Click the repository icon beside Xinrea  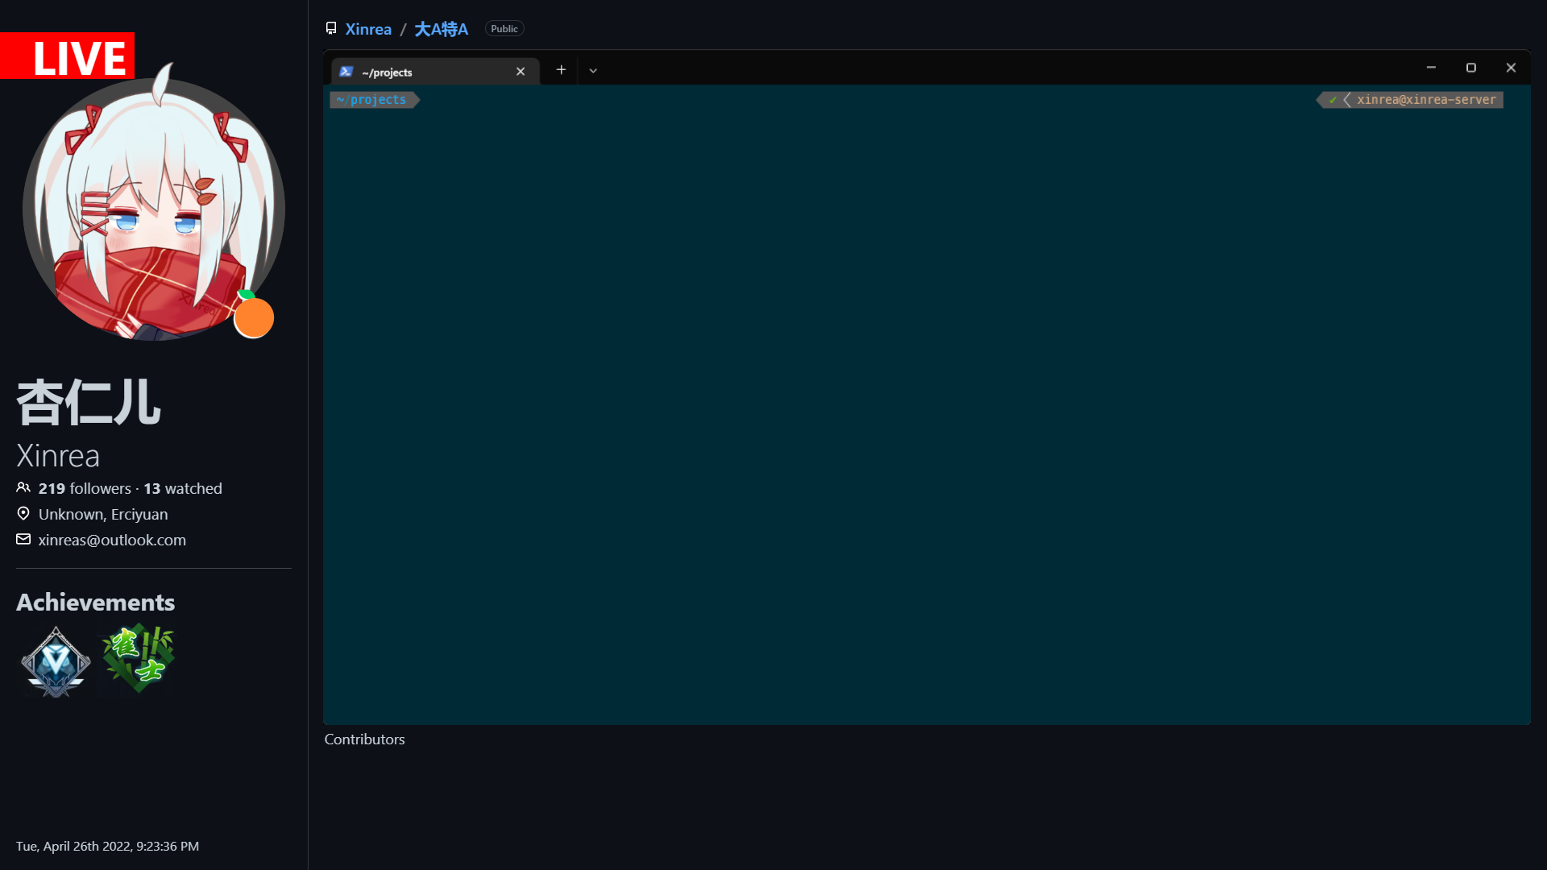coord(331,28)
